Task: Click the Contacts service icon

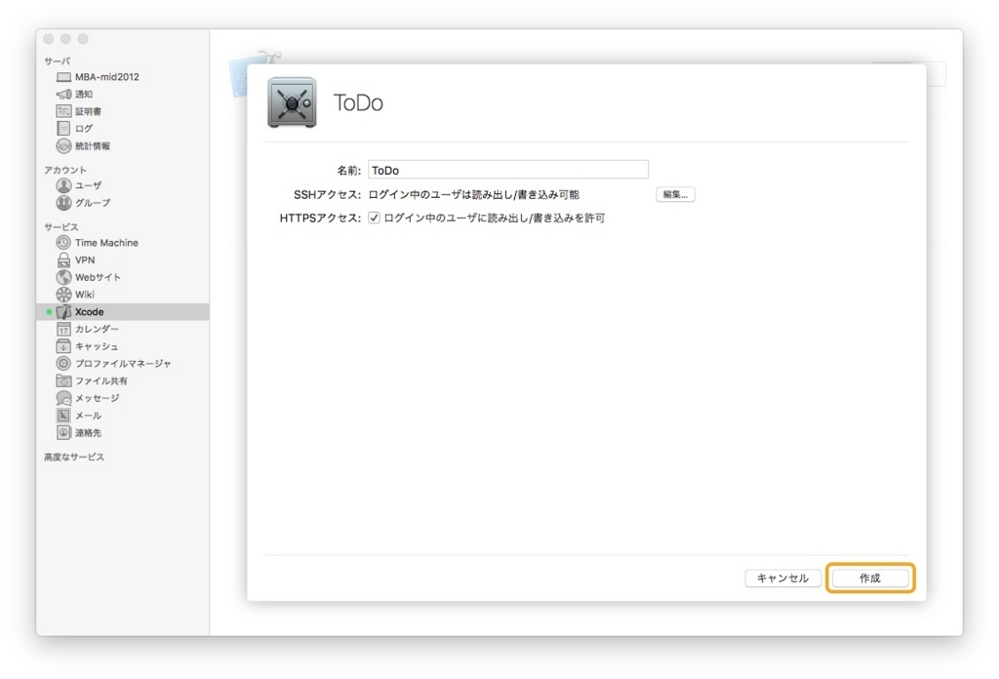Action: 63,432
